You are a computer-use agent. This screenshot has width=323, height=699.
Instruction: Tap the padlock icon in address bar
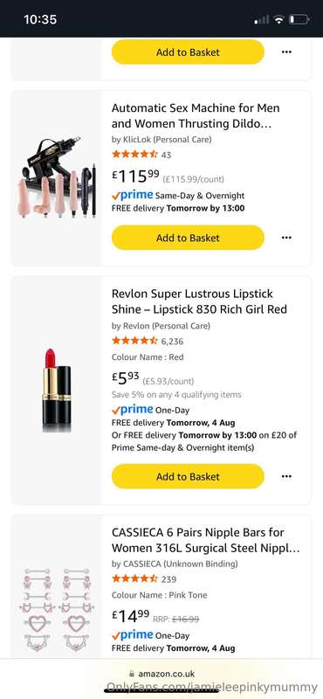pyautogui.click(x=131, y=674)
